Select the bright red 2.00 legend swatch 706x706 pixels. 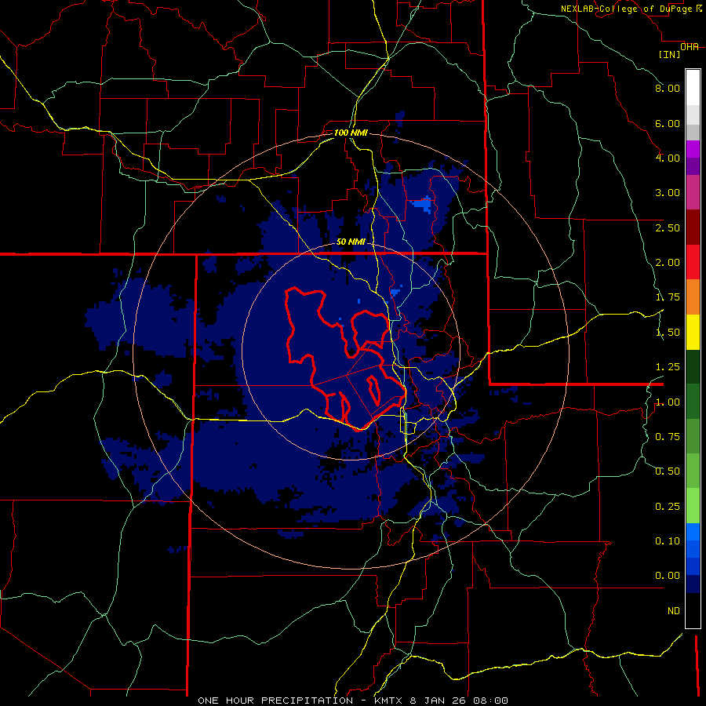pos(693,262)
